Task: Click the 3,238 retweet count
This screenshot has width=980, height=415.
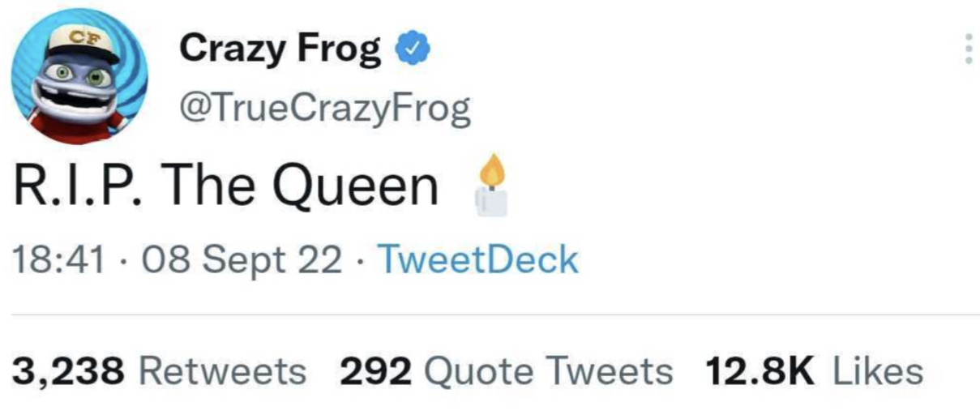Action: pos(69,373)
